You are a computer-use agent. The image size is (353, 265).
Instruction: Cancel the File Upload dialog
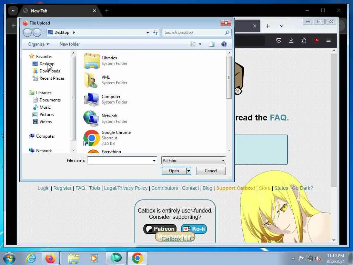[x=211, y=171]
